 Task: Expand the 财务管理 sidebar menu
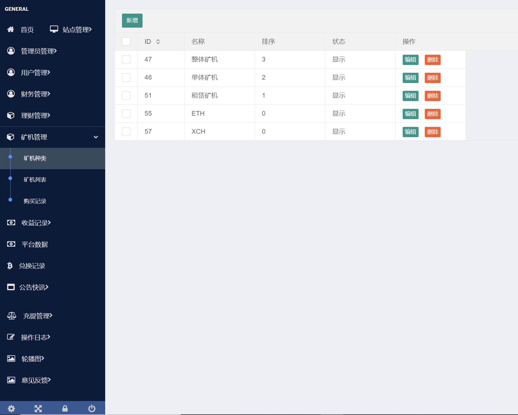click(36, 94)
